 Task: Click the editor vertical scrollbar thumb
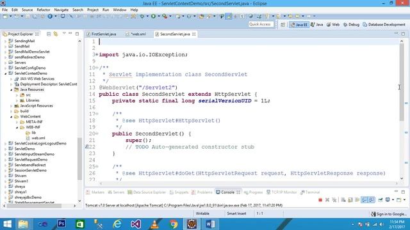402,82
